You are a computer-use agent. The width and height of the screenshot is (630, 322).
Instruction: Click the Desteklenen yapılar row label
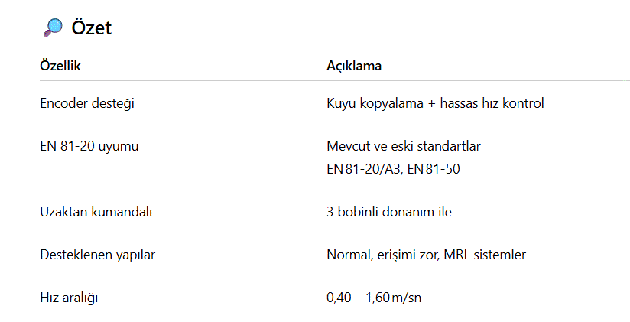click(97, 255)
